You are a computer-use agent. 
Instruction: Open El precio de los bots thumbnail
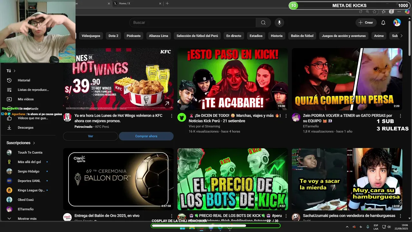click(233, 179)
